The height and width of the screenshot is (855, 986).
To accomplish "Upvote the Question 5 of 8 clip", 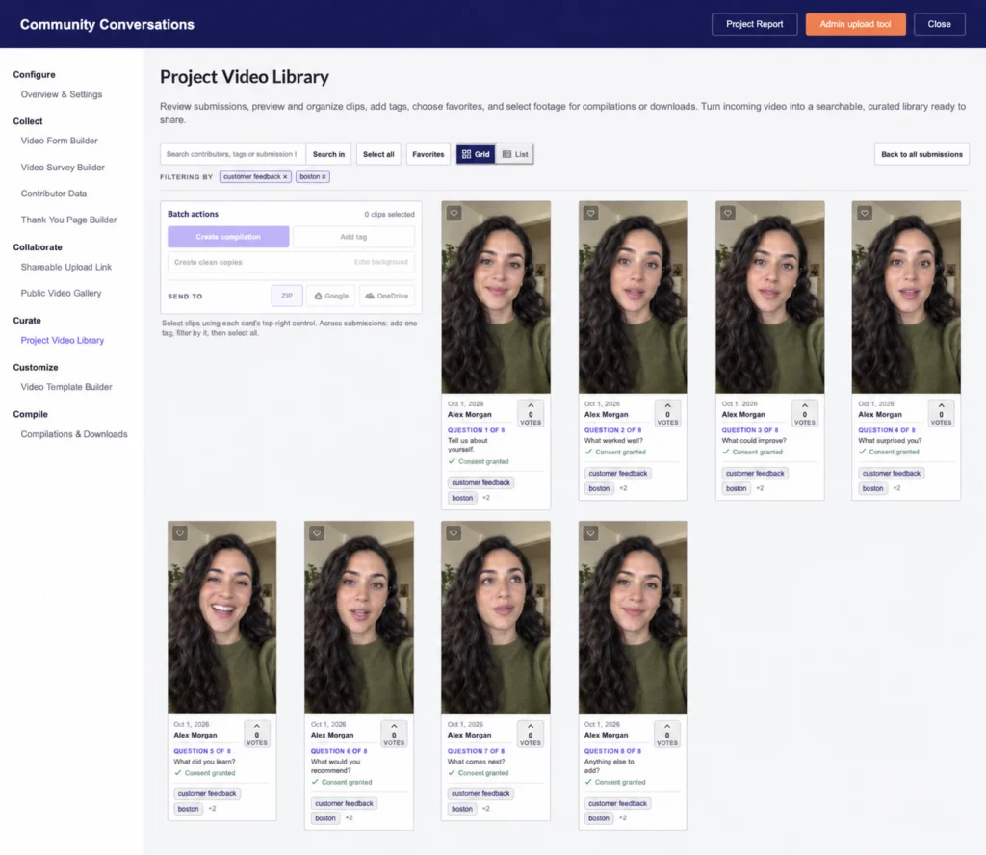I will tap(256, 734).
